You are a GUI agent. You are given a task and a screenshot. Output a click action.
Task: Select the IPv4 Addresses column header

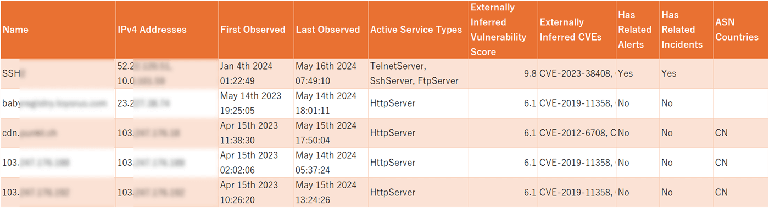click(x=167, y=30)
